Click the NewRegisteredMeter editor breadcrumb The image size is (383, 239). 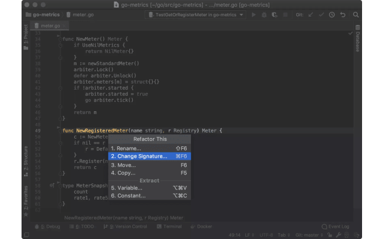coord(124,217)
